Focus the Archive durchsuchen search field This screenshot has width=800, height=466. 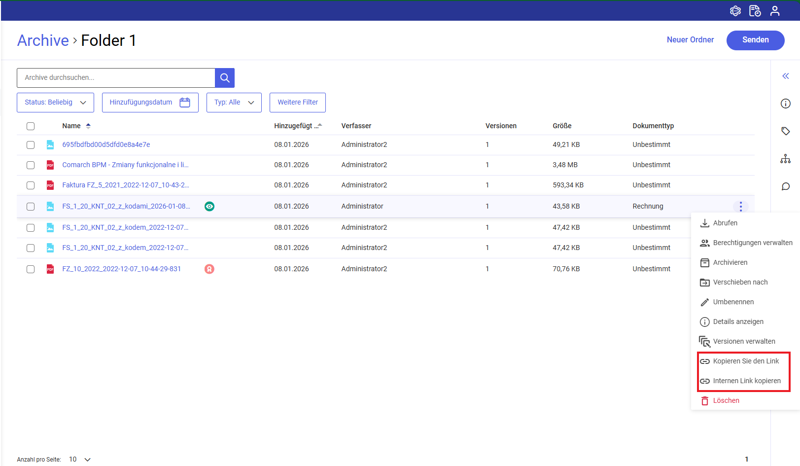click(x=116, y=78)
